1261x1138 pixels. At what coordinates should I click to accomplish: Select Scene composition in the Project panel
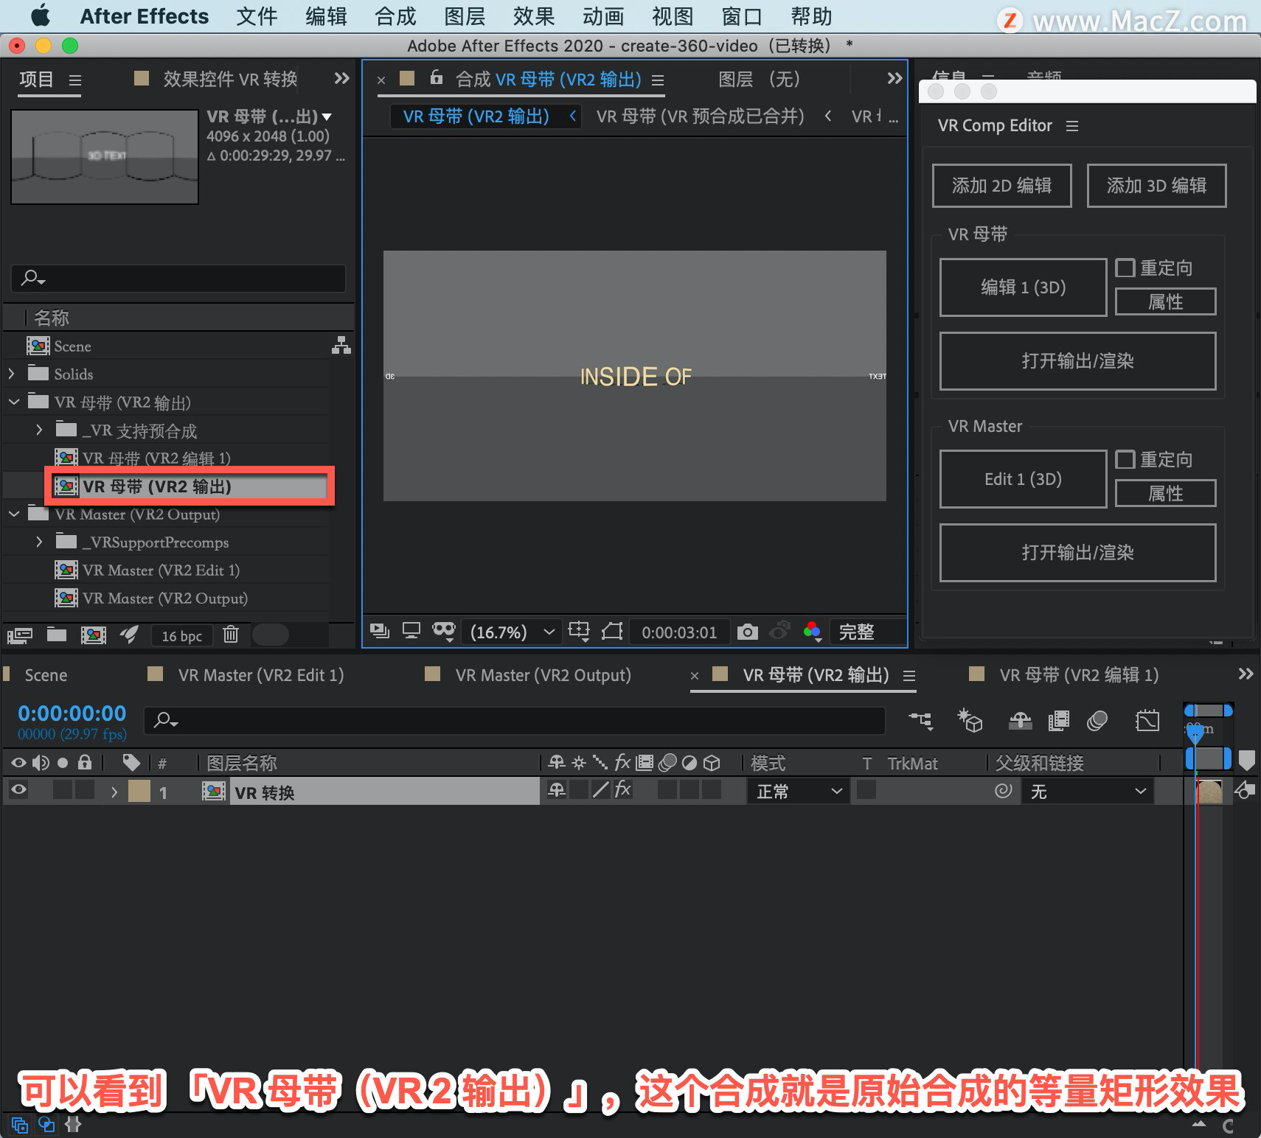(x=72, y=346)
